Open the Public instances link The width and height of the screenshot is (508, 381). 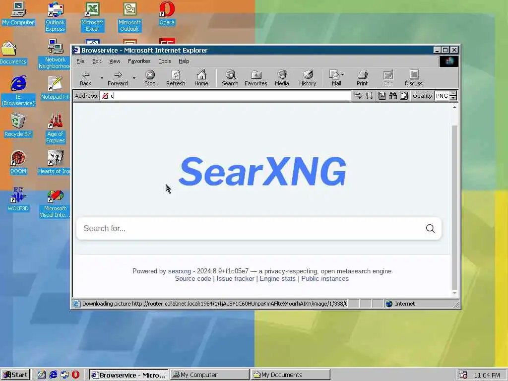(325, 279)
